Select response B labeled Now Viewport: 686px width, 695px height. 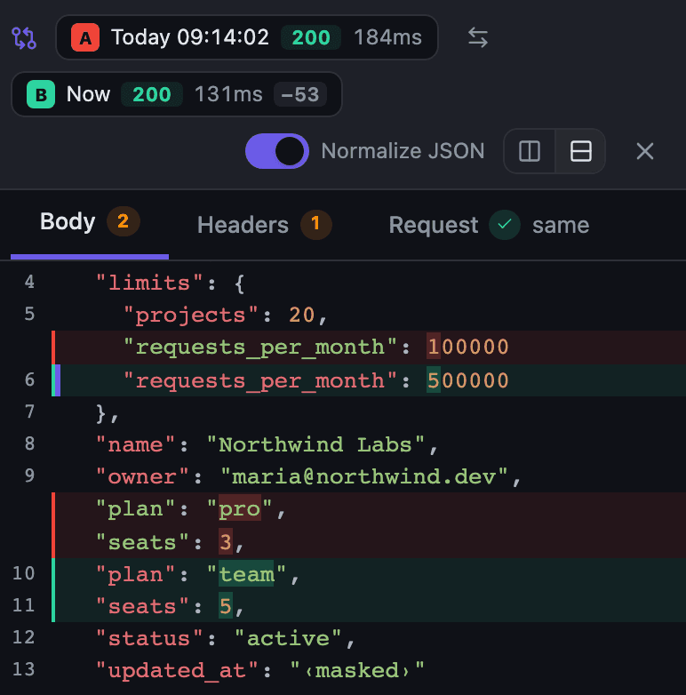176,94
